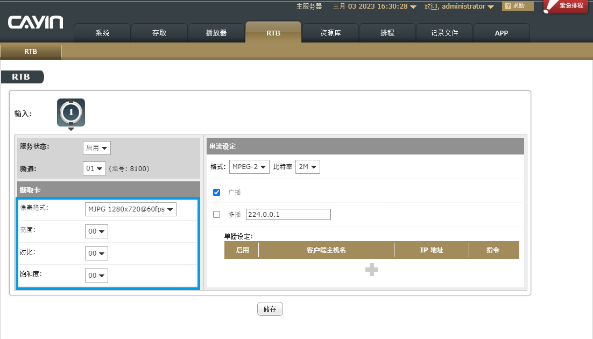Viewport: 593px width, 339px height.
Task: Select input 1 capture card icon
Action: (x=71, y=112)
